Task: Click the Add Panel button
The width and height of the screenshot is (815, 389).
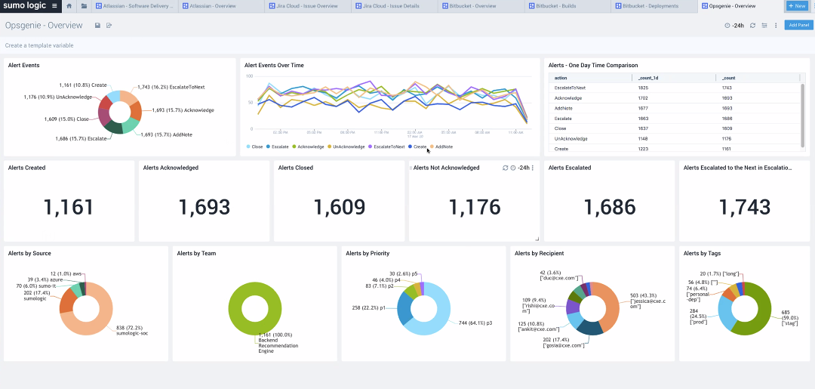Action: 798,25
